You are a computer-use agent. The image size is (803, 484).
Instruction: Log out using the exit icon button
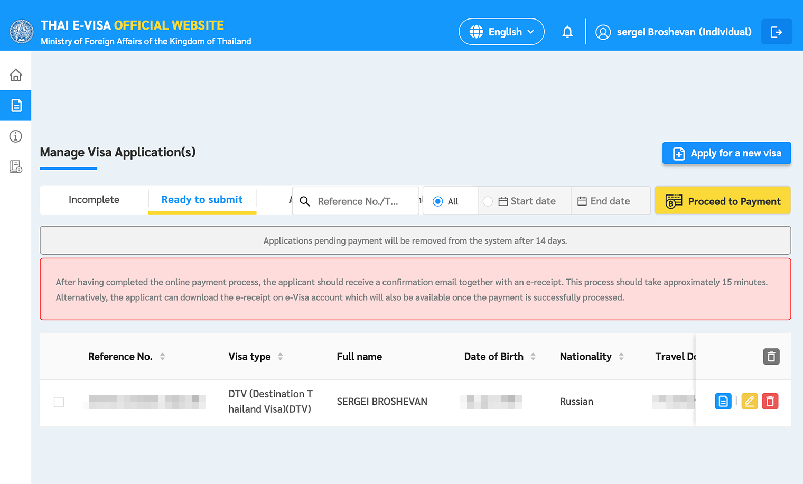[x=777, y=32]
